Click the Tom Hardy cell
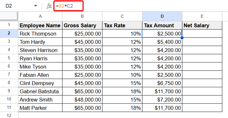228x118 pixels. pyautogui.click(x=40, y=42)
